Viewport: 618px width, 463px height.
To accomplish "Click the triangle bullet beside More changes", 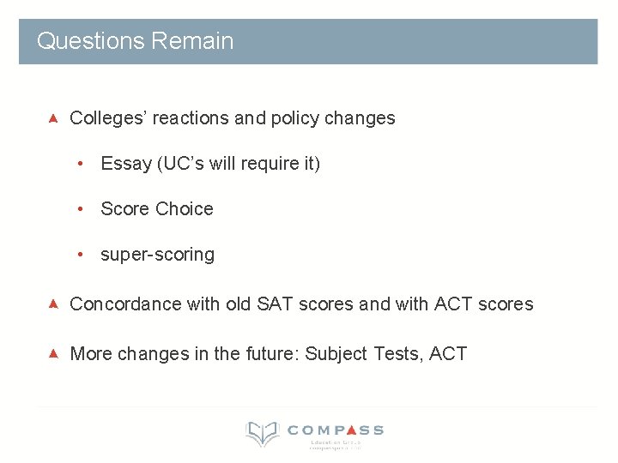I will [x=53, y=353].
